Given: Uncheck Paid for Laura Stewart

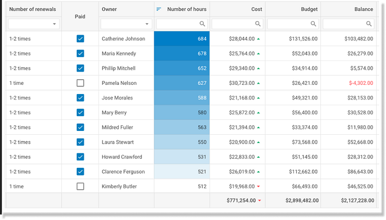Looking at the screenshot, I should pos(81,142).
